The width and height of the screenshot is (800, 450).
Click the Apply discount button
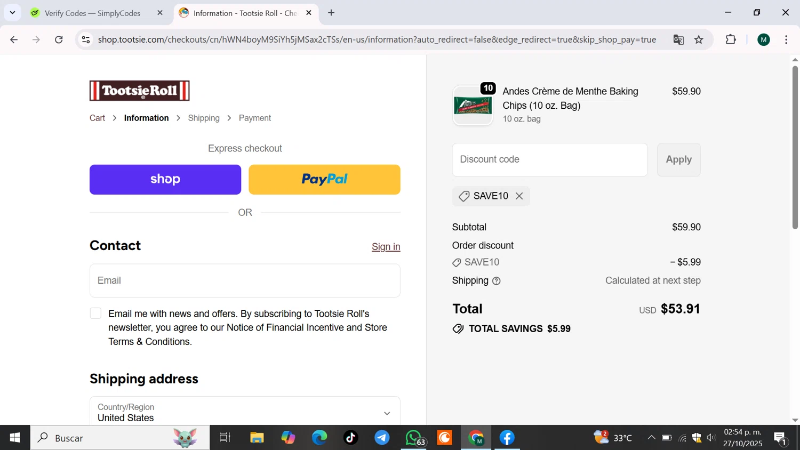[679, 159]
